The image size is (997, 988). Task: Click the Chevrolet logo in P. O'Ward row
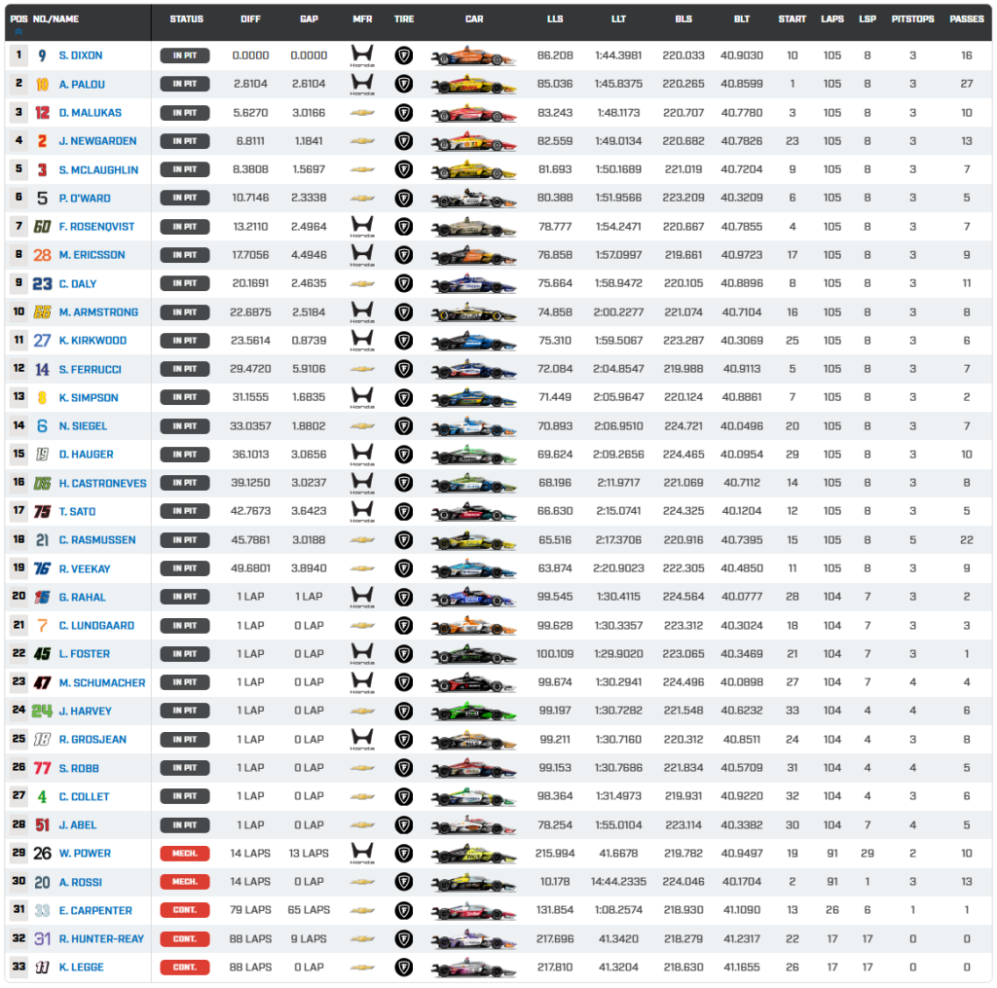pyautogui.click(x=362, y=198)
